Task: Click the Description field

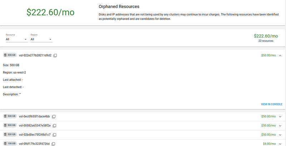Action: (12, 94)
